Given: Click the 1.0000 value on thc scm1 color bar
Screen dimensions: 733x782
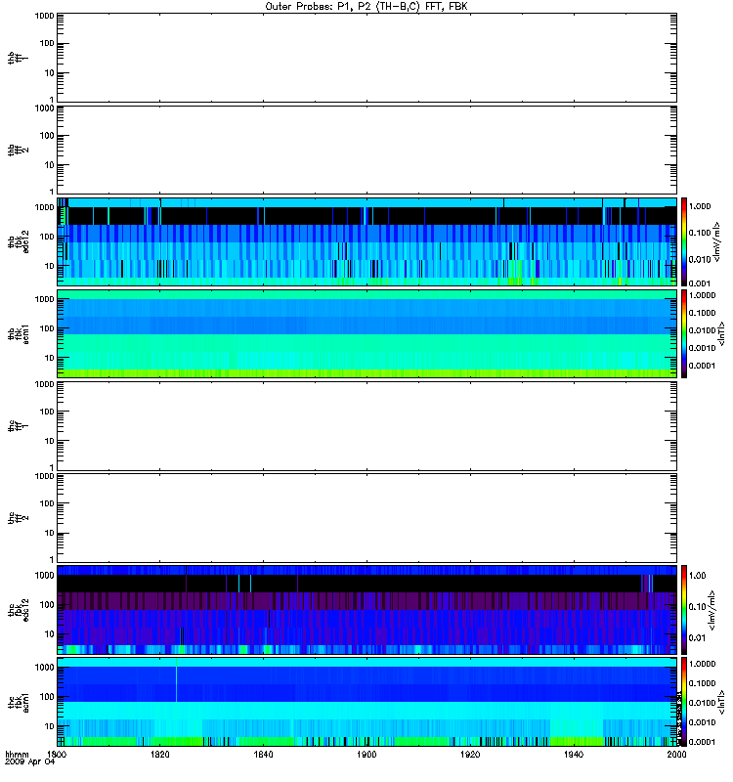Looking at the screenshot, I should [702, 664].
